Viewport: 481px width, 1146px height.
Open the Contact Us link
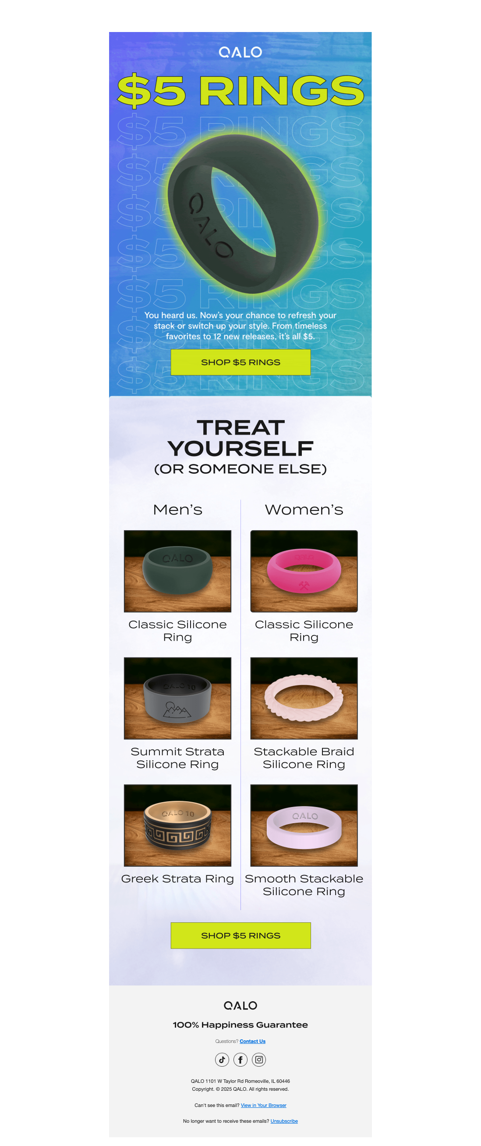(252, 1041)
